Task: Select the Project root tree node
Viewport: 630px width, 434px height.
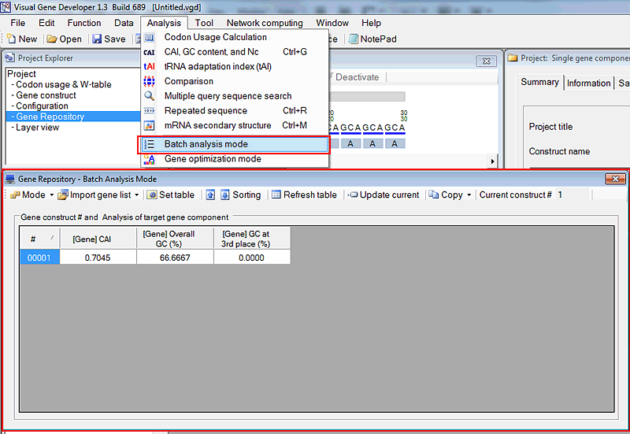Action: coord(22,74)
